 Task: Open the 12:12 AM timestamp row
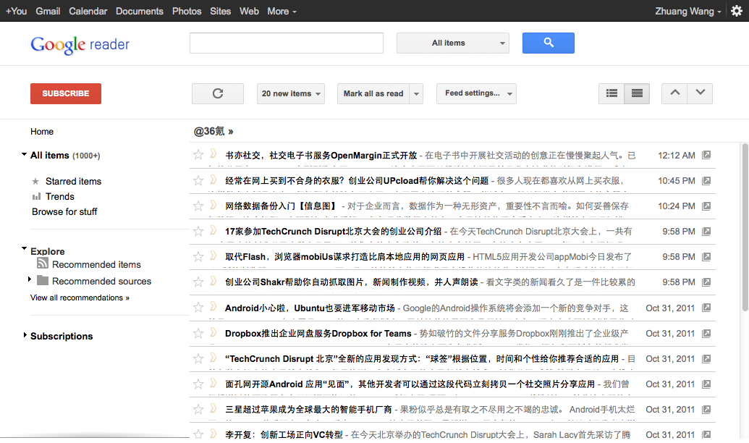(x=677, y=156)
